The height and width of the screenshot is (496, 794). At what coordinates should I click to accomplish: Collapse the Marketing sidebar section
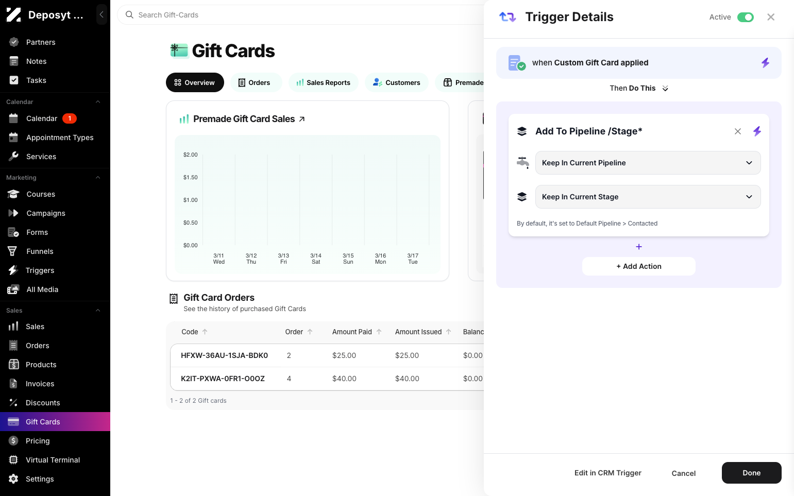coord(98,178)
